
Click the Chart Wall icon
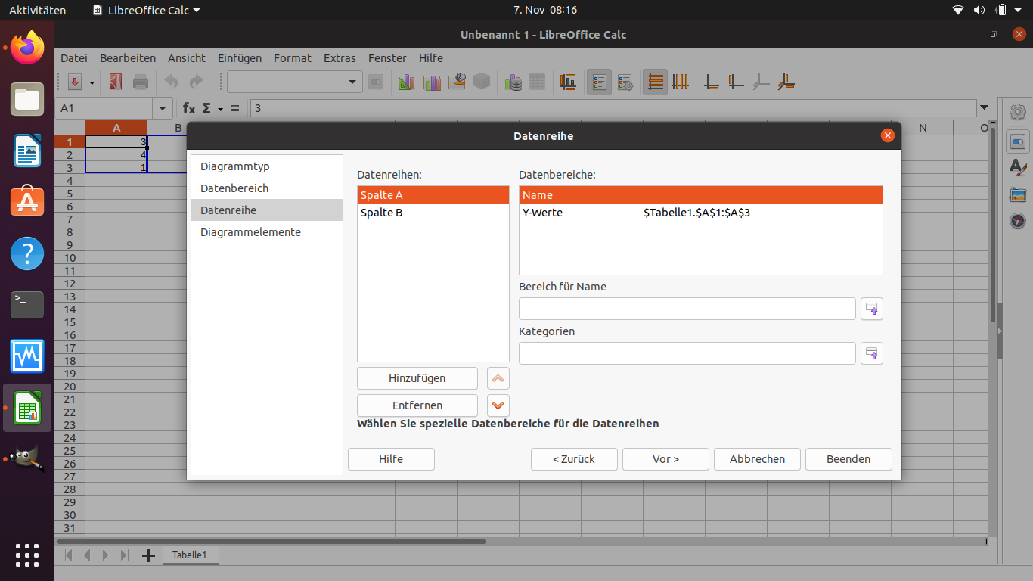coord(457,82)
